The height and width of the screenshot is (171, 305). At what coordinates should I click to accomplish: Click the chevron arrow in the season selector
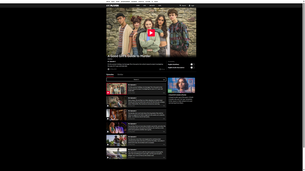point(164,80)
